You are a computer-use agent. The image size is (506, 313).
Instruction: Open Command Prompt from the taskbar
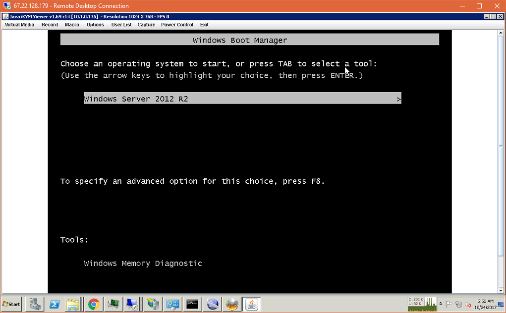pos(192,304)
